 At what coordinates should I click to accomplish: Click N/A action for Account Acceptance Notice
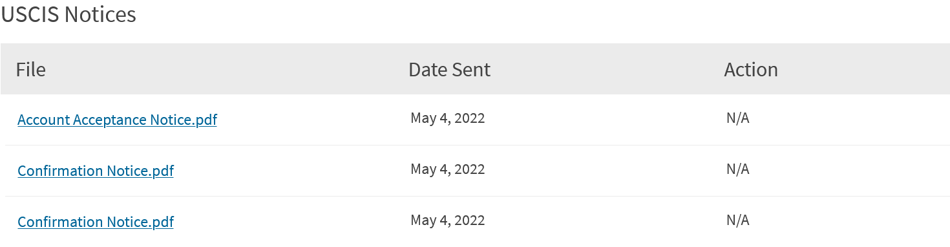[x=737, y=118]
